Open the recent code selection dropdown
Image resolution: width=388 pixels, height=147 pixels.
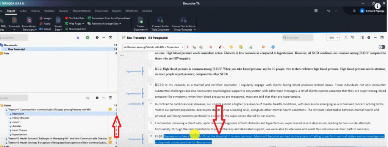[x=153, y=47]
